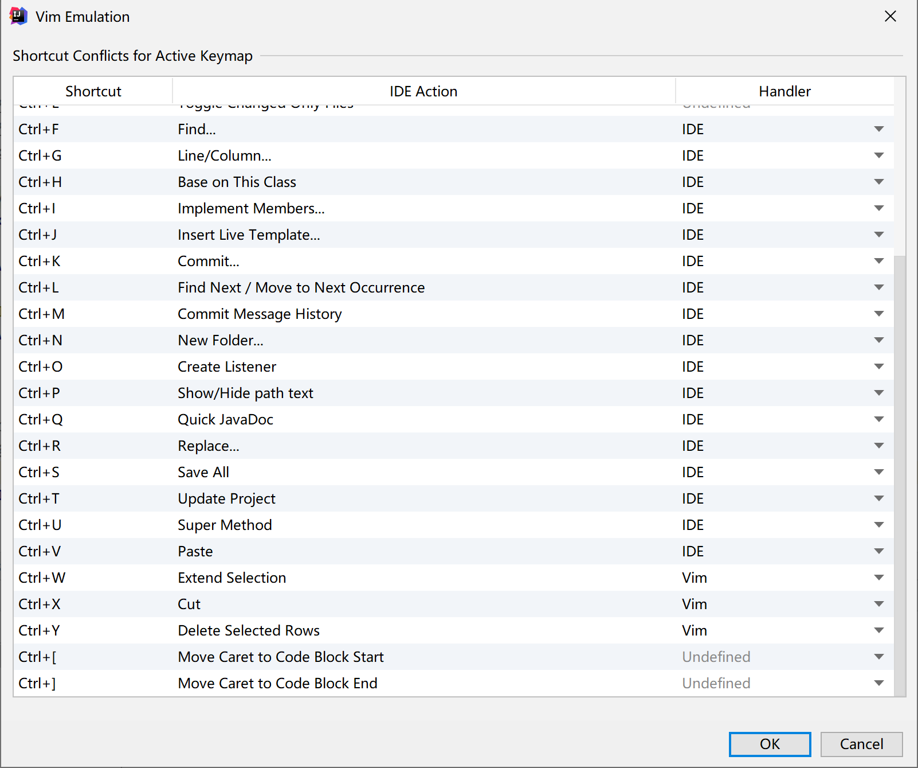Select Find Next / Move to Next Occurrence

click(x=454, y=287)
